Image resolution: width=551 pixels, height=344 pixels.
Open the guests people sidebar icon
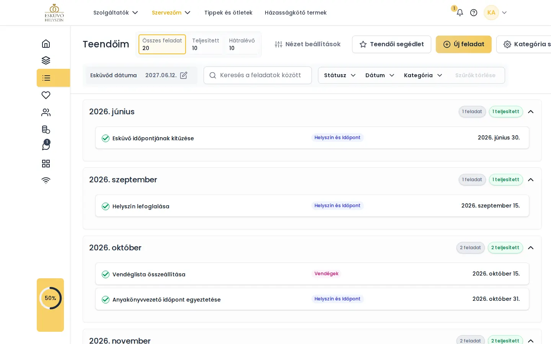pyautogui.click(x=46, y=112)
